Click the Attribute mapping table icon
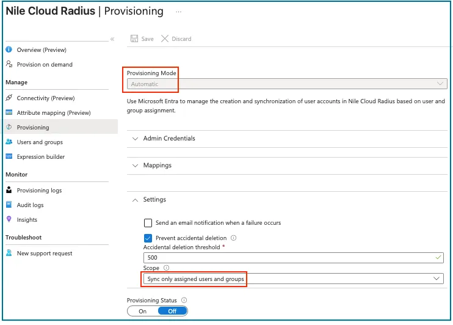453x325 pixels. click(9, 112)
